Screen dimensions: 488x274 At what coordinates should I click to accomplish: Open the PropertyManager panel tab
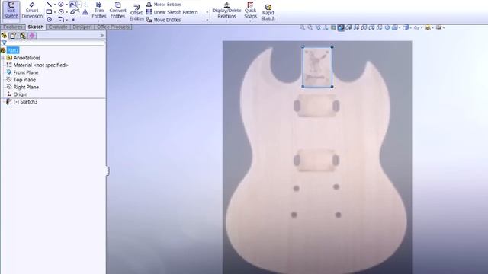[x=13, y=36]
